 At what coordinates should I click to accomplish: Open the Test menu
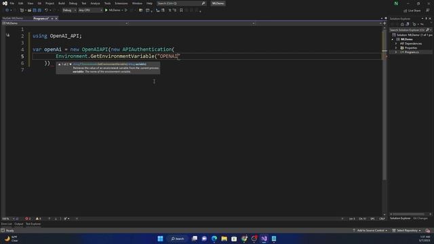tap(84, 3)
